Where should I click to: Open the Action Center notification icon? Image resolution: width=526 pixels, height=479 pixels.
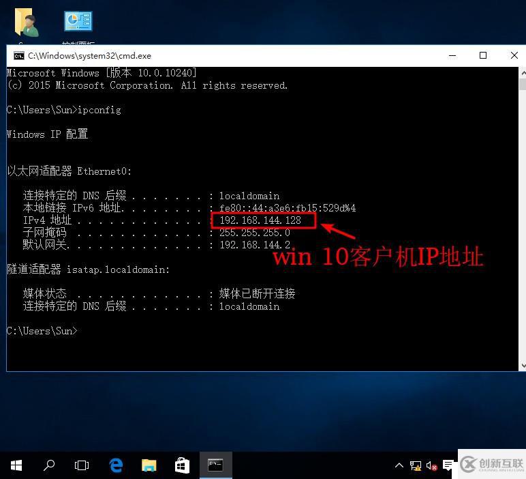coord(448,465)
